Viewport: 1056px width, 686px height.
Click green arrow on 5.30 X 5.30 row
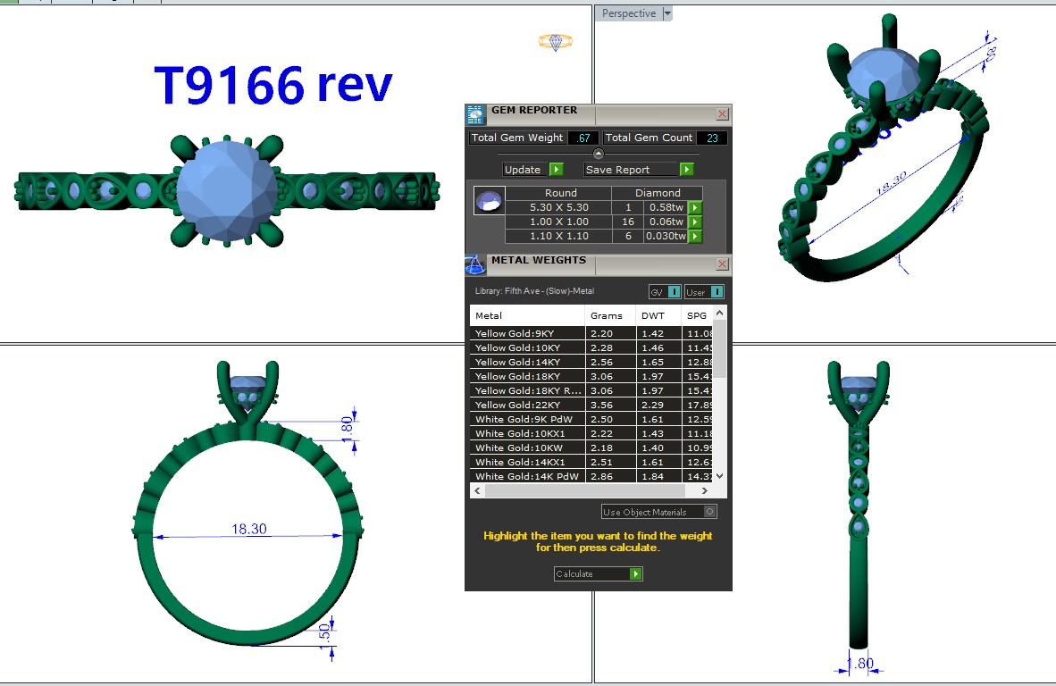[694, 208]
